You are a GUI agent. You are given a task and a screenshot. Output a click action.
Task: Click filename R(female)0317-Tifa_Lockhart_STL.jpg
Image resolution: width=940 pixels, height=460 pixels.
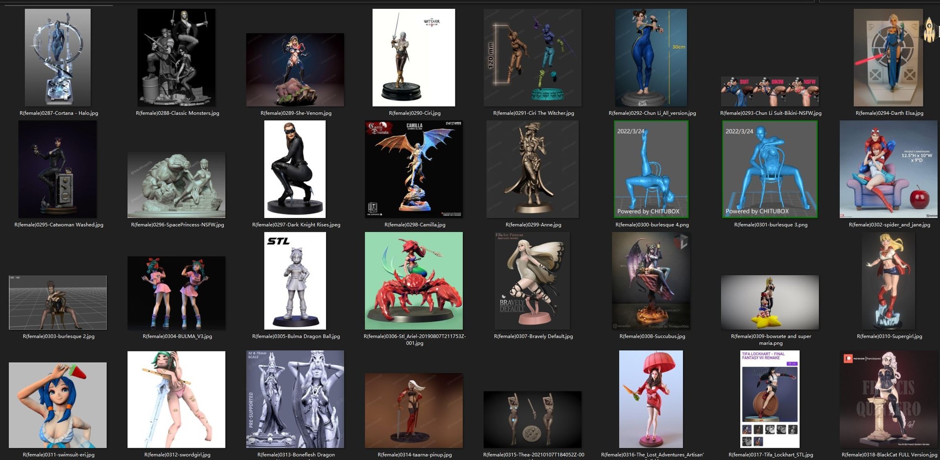771,455
